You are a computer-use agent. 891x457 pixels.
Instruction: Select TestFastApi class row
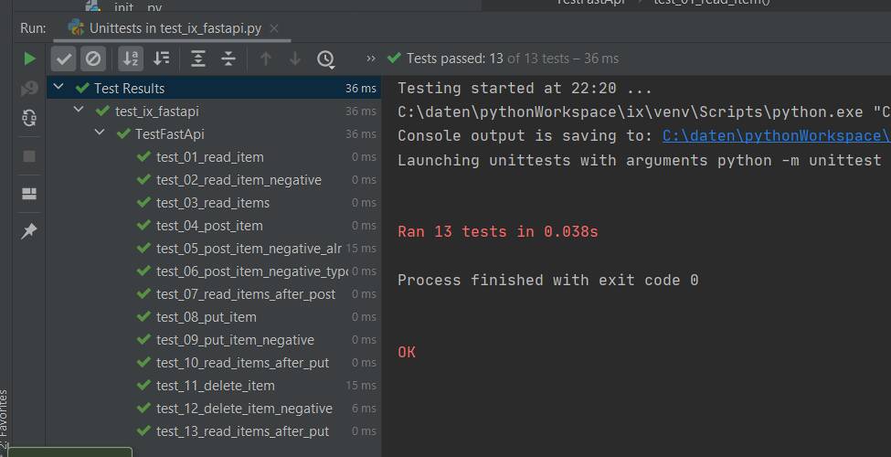[214, 133]
